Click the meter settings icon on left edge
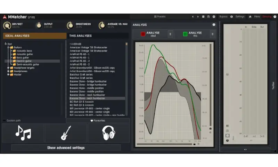Viewport: 278px width, 167px height. (227, 74)
